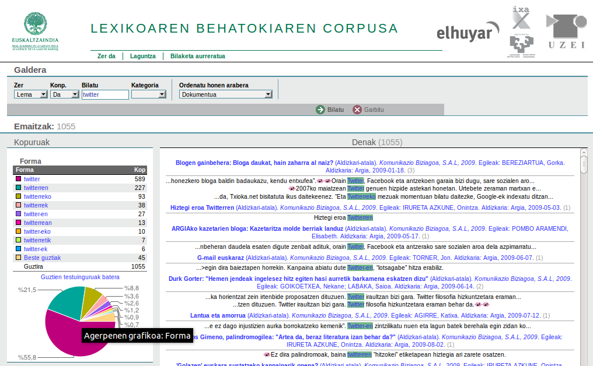The image size is (593, 366).
Task: Open the Elhuyar logo link
Action: [468, 31]
